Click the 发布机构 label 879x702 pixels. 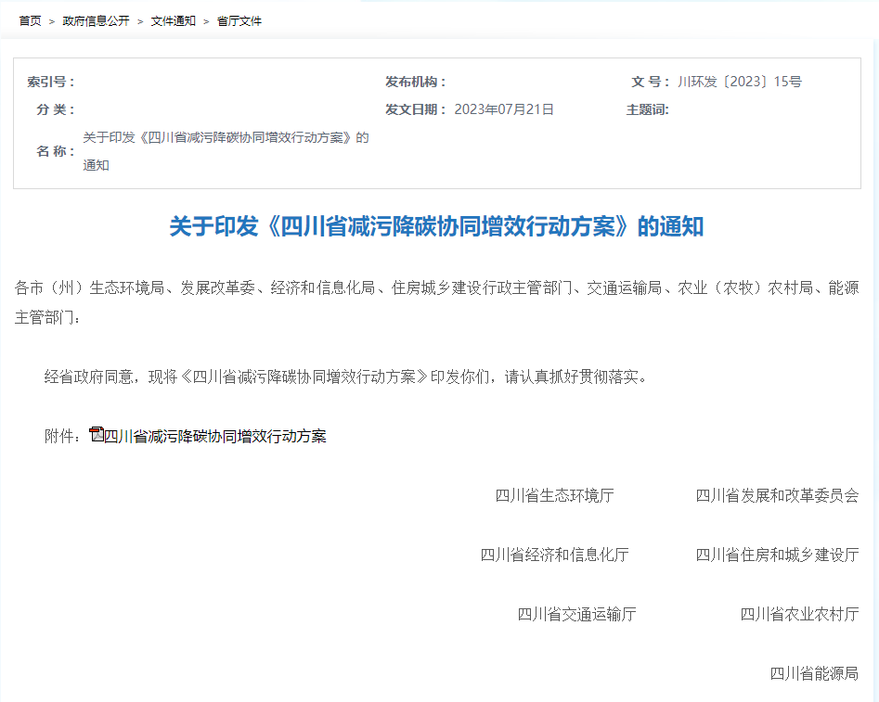tap(416, 82)
